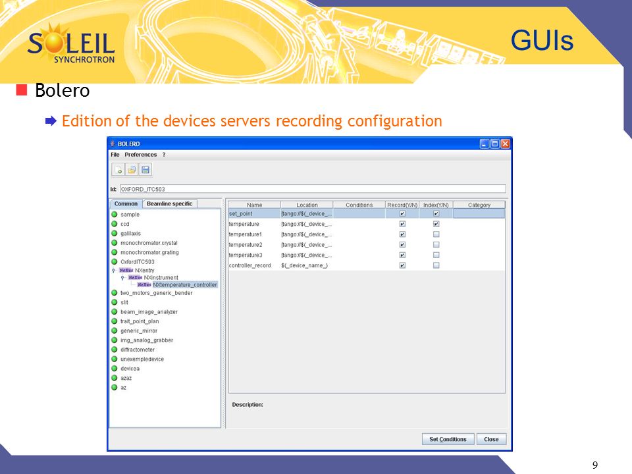Select the NXtemperature_controller tree row
Screen dimensions: 632x474
click(184, 284)
